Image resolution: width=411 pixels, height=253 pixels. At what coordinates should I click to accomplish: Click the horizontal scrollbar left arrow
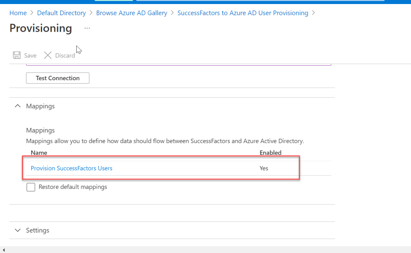pos(4,250)
